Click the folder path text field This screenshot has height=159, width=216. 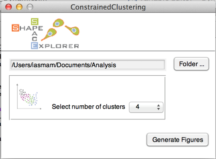pos(88,65)
